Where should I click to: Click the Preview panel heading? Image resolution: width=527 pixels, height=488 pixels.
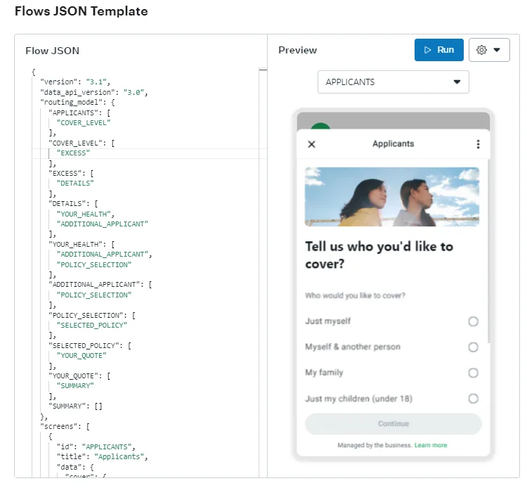click(297, 50)
